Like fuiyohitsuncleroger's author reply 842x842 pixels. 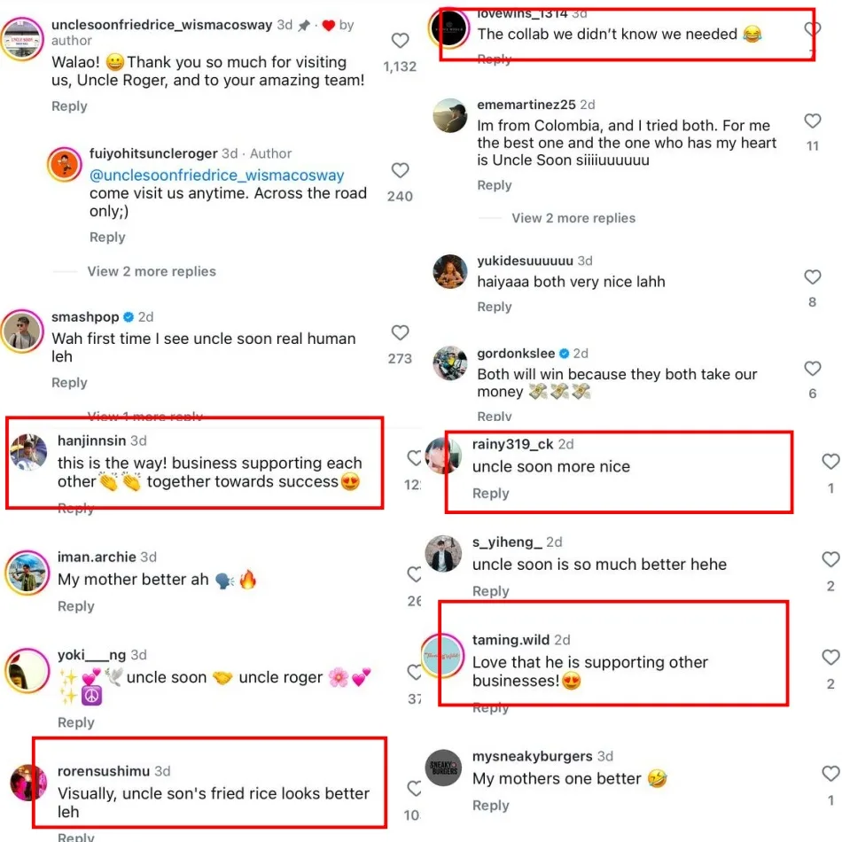point(401,170)
